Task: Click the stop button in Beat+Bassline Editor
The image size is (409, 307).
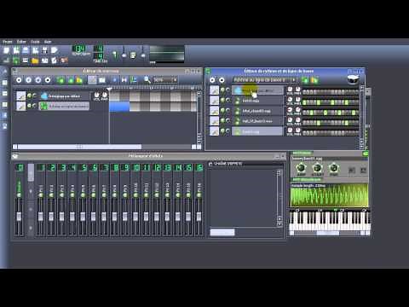Action: coord(222,80)
